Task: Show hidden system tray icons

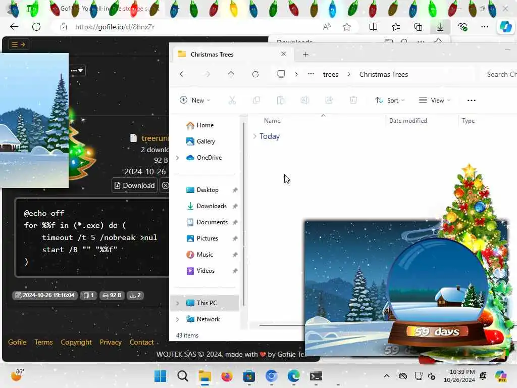Action: point(387,376)
